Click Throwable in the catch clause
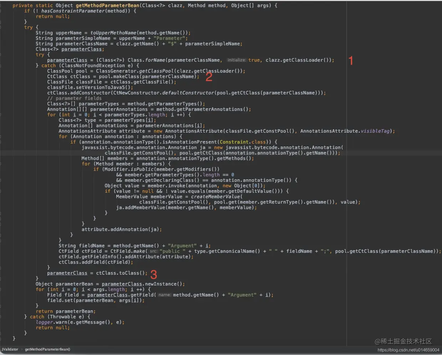The width and height of the screenshot is (442, 355). tap(63, 317)
